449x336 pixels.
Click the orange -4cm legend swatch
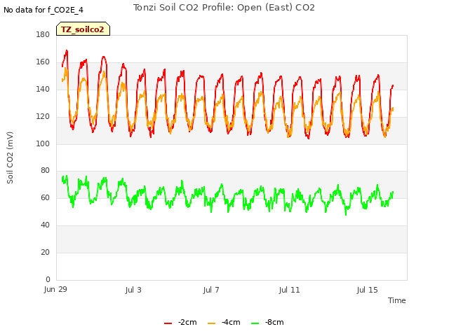pos(211,323)
